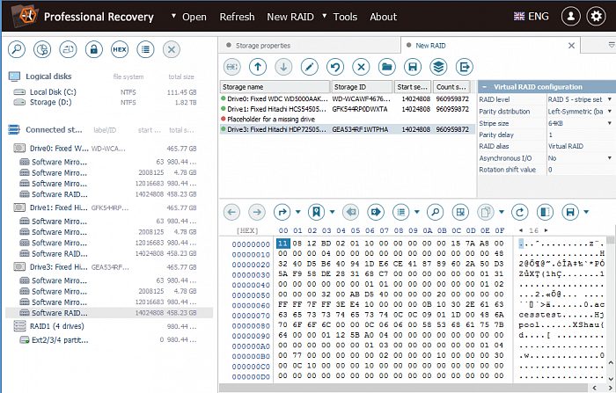Click the search magnifier icon in left toolbar
Image resolution: width=616 pixels, height=393 pixels.
point(17,50)
